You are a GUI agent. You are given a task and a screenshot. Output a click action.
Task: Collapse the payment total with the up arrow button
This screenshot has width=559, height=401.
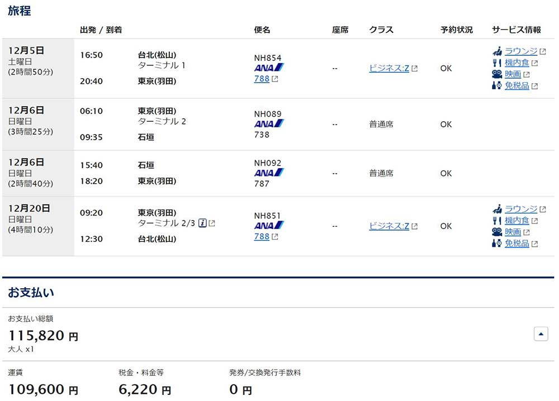(540, 333)
